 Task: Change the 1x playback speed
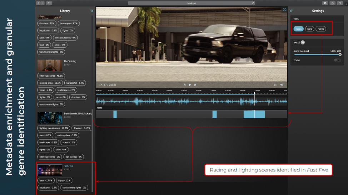(x=275, y=85)
